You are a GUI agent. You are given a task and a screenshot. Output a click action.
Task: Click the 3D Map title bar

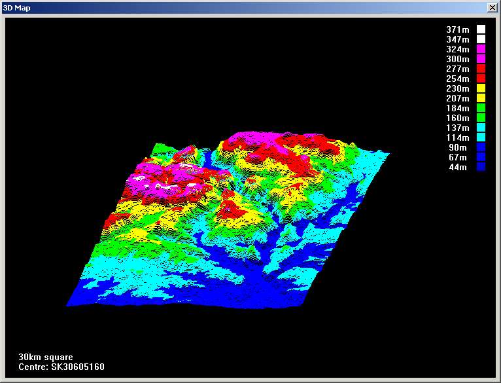pos(250,8)
